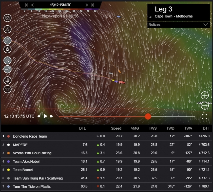This screenshot has width=213, height=192.
Task: Click Turn The Tide's blue dot
Action: click(8, 187)
